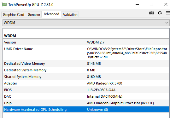
Task: Switch to the Sensors tab
Action: [34, 15]
